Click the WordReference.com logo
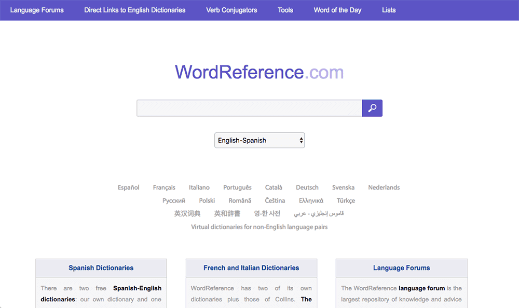Screen dimensions: 519x308 tap(259, 72)
